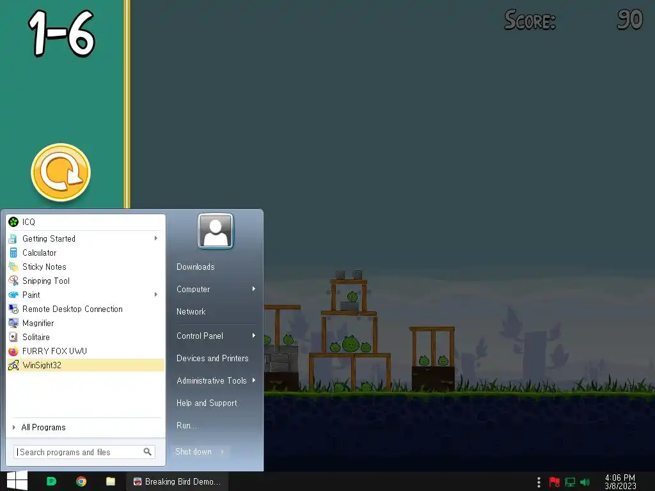Click the Shut down button
Image resolution: width=655 pixels, height=491 pixels.
tap(193, 452)
